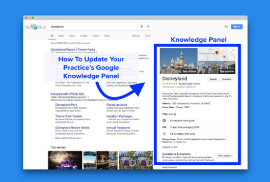
Task: Click the Plan a trip heading
Action: click(169, 114)
